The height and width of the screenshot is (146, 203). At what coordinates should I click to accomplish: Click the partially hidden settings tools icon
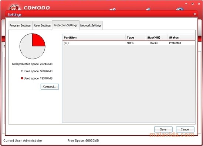[112, 9]
